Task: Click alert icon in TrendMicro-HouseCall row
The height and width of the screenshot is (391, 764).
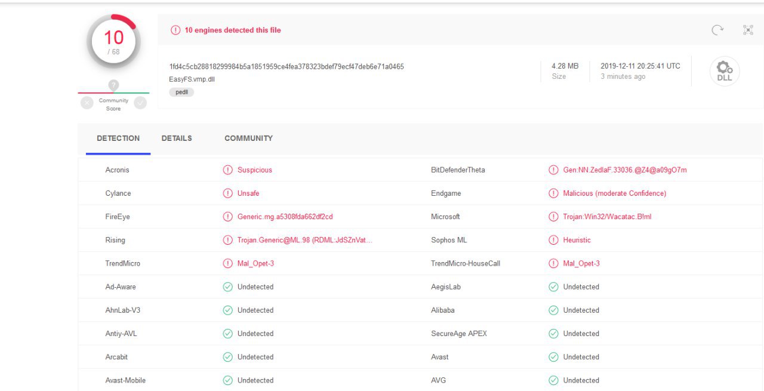Action: [553, 263]
